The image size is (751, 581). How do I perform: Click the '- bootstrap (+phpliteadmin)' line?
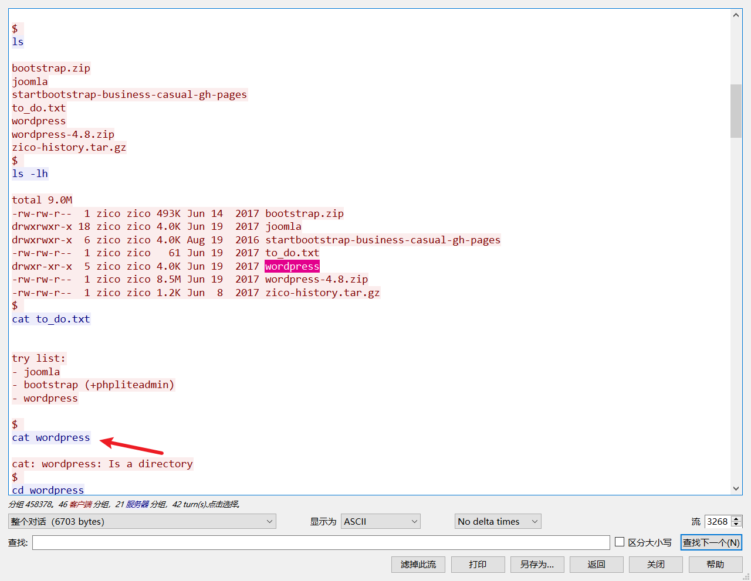(x=93, y=385)
